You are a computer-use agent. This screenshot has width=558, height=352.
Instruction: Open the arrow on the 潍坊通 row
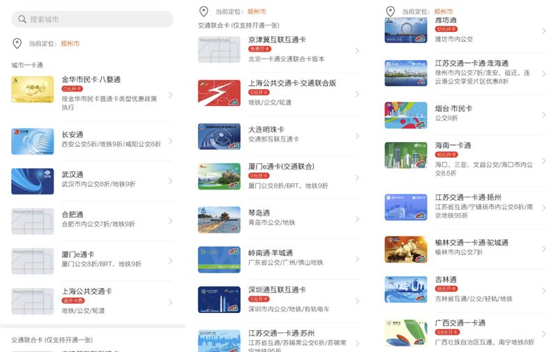click(x=544, y=31)
